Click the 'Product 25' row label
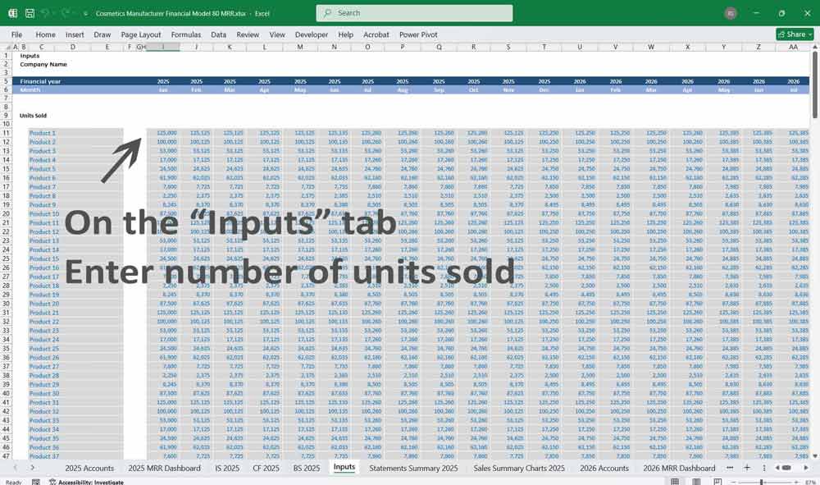Screen dimensions: 820x485 click(44, 349)
